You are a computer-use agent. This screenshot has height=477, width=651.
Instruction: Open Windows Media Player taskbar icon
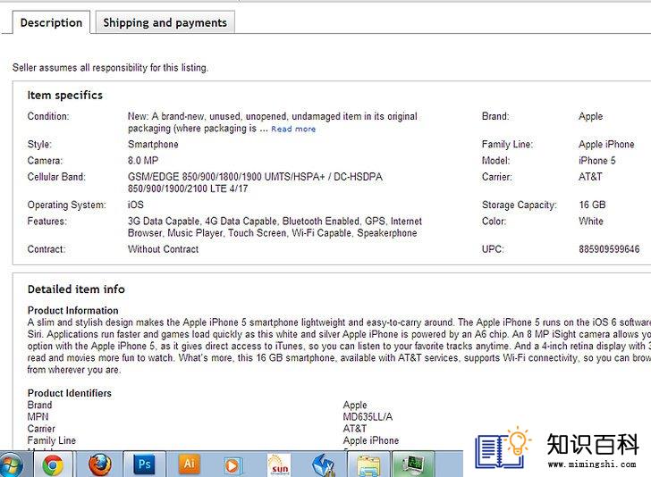232,465
